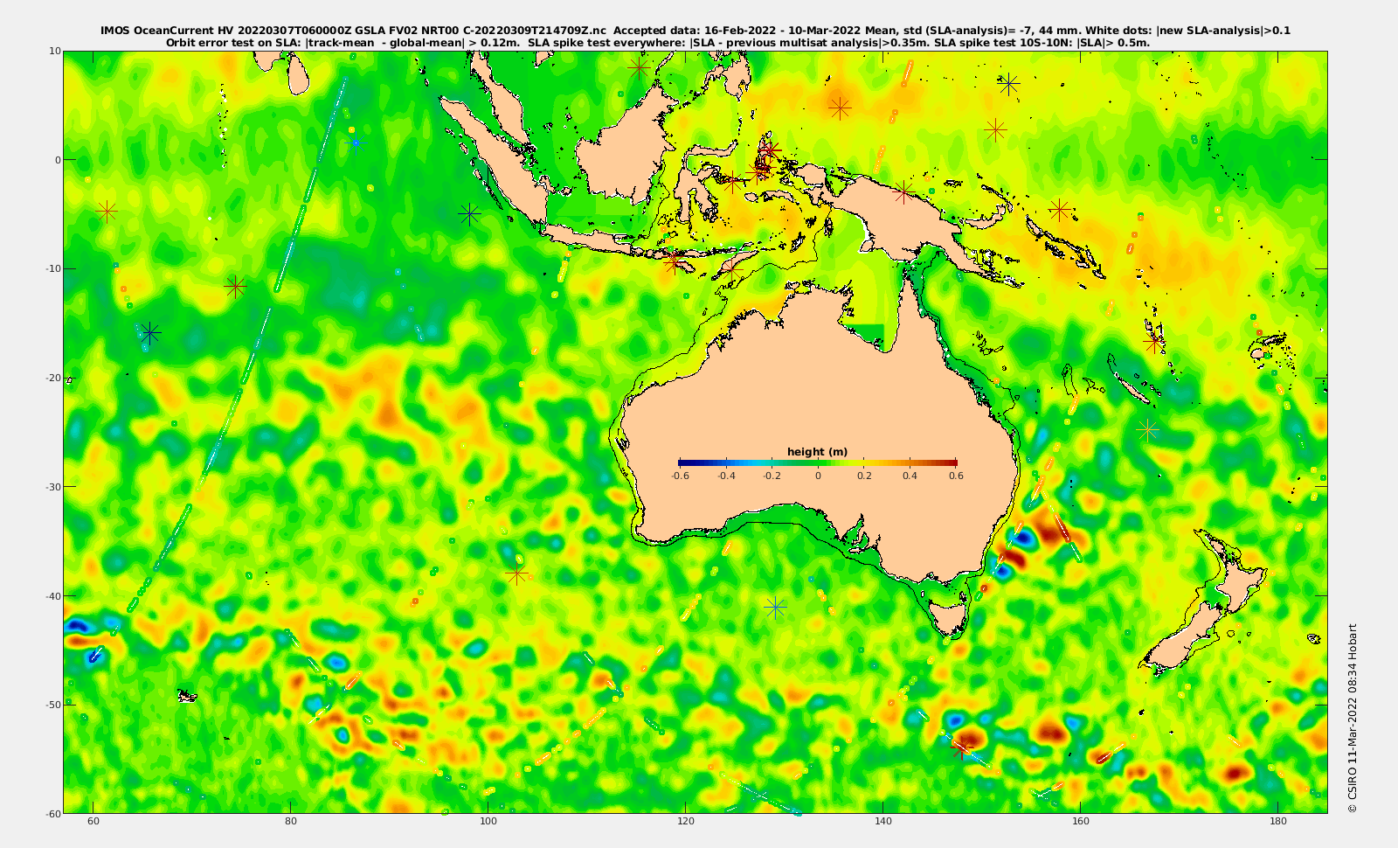The height and width of the screenshot is (848, 1398).
Task: Click the red asterisk marker south of Tasmania
Action: [x=962, y=747]
